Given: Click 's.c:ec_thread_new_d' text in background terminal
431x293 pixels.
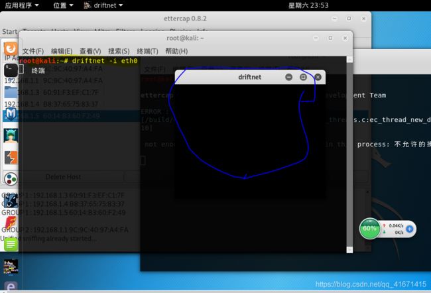Looking at the screenshot, I should tap(392, 119).
